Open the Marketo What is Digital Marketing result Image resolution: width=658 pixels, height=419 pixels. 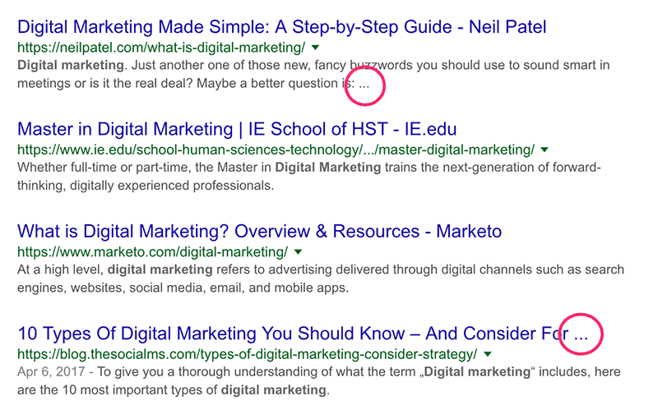259,232
